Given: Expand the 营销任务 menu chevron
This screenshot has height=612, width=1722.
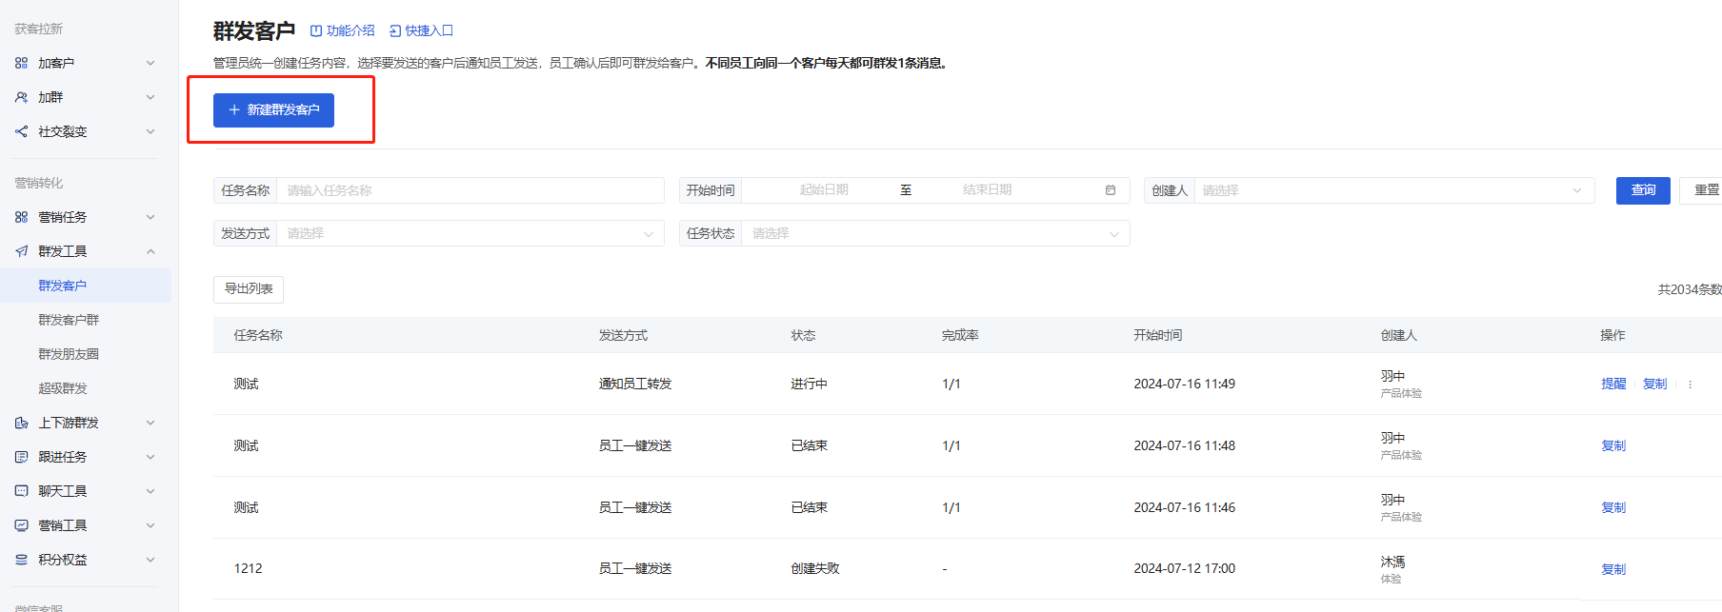Looking at the screenshot, I should tap(150, 217).
